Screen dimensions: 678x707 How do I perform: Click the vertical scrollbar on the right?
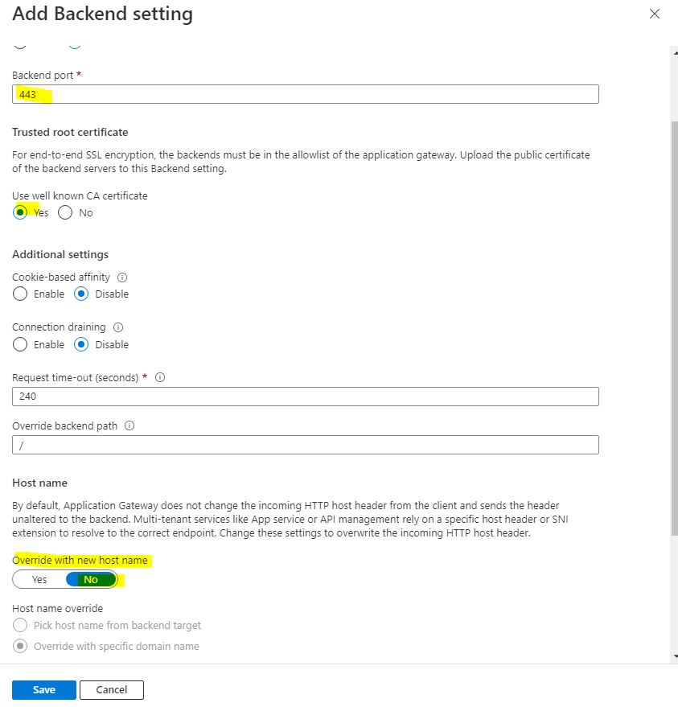point(673,322)
